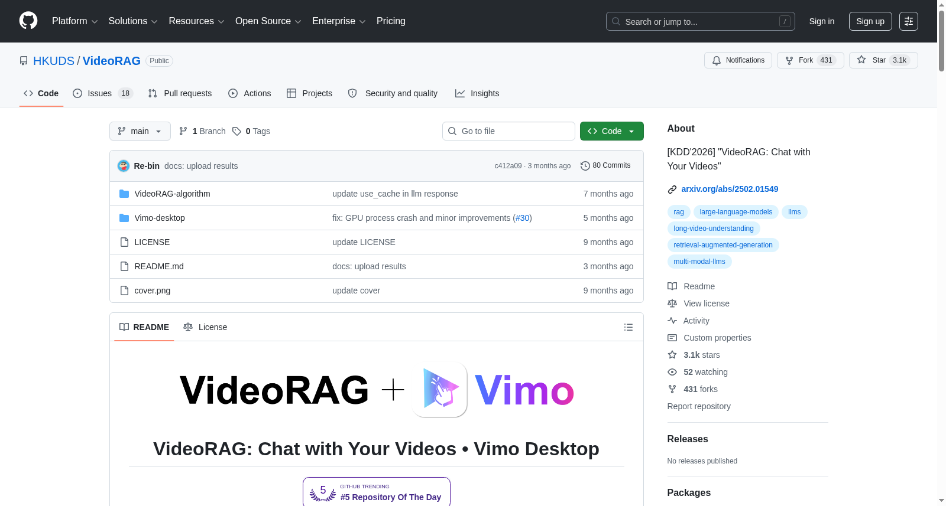Focus the Search or jump to field

point(701,21)
